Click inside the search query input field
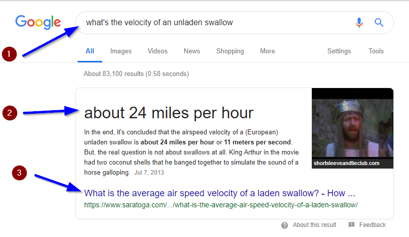Viewport: 409px width, 237px height. [217, 23]
